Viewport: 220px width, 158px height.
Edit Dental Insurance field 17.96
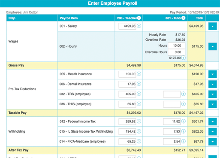tap(127, 84)
